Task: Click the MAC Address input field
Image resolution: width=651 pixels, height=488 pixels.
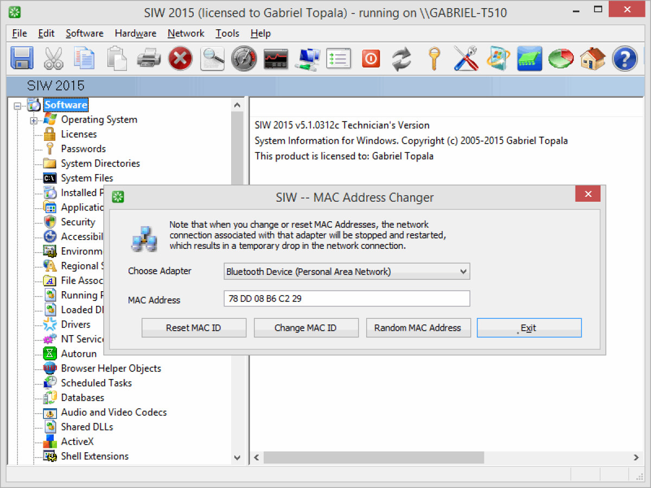Action: pos(347,299)
